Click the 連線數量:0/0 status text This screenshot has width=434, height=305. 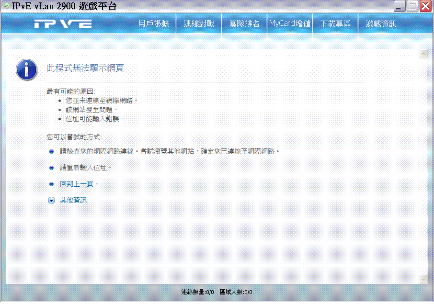pos(198,292)
